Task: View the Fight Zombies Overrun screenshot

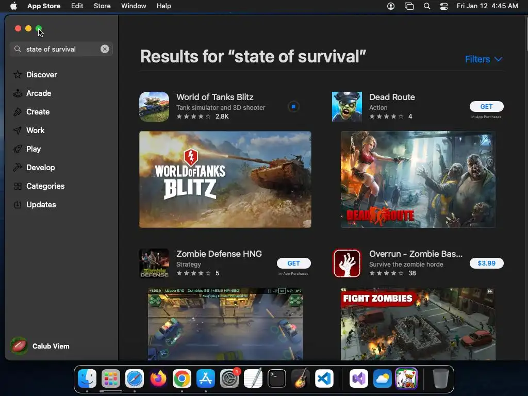Action: point(418,324)
